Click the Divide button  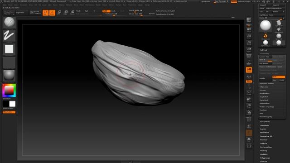click(265, 78)
